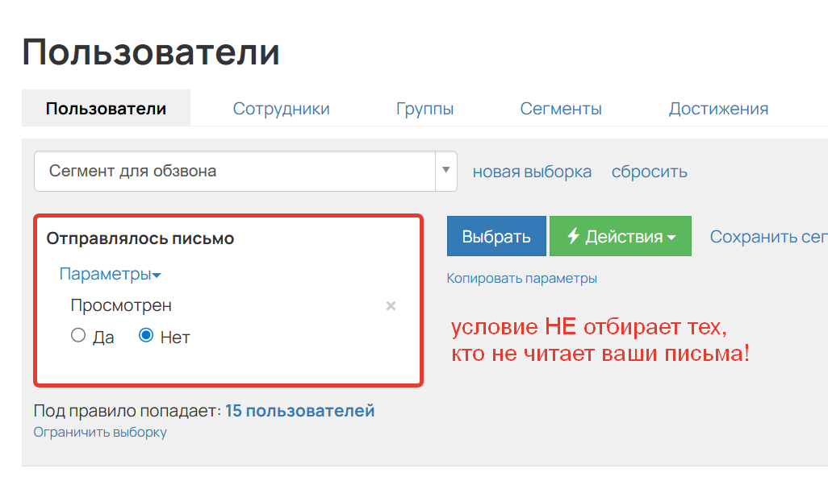828x489 pixels.
Task: Click Копировать параметры link
Action: [521, 279]
